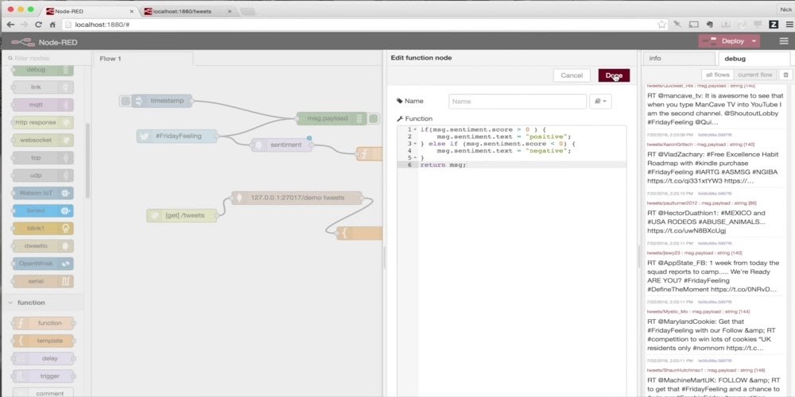Switch debug filter to current flow
This screenshot has width=795, height=397.
point(754,75)
